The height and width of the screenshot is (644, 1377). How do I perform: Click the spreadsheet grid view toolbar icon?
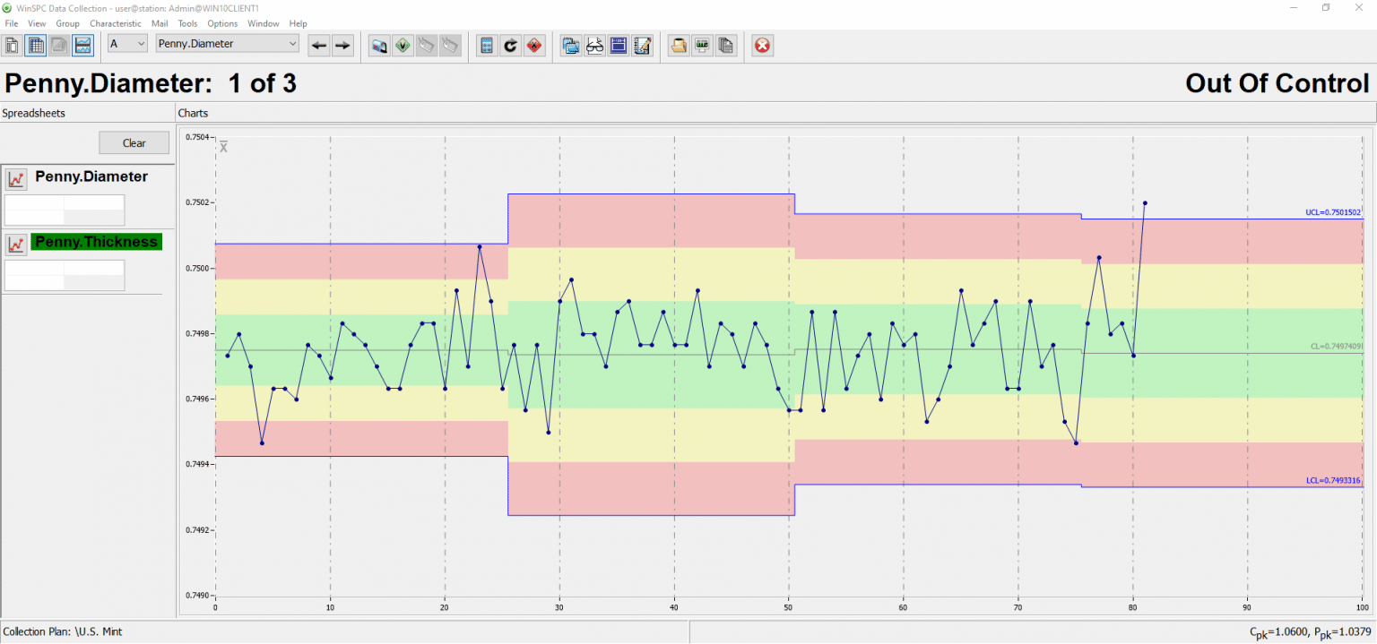coord(36,45)
